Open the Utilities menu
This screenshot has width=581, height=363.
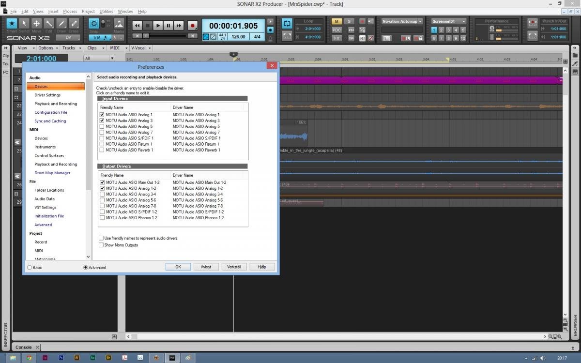coord(106,11)
